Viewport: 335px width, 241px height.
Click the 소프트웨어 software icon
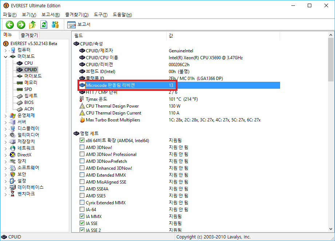click(13, 168)
